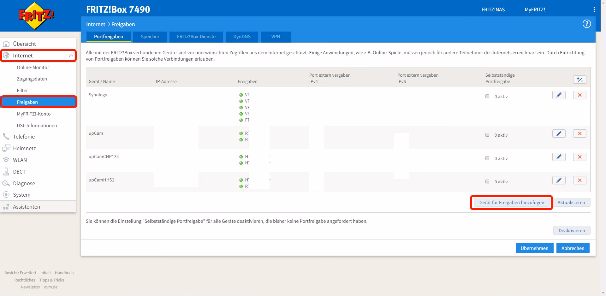This screenshot has height=296, width=606.
Task: Open DSL-Informationen in the sidebar
Action: pyautogui.click(x=37, y=126)
